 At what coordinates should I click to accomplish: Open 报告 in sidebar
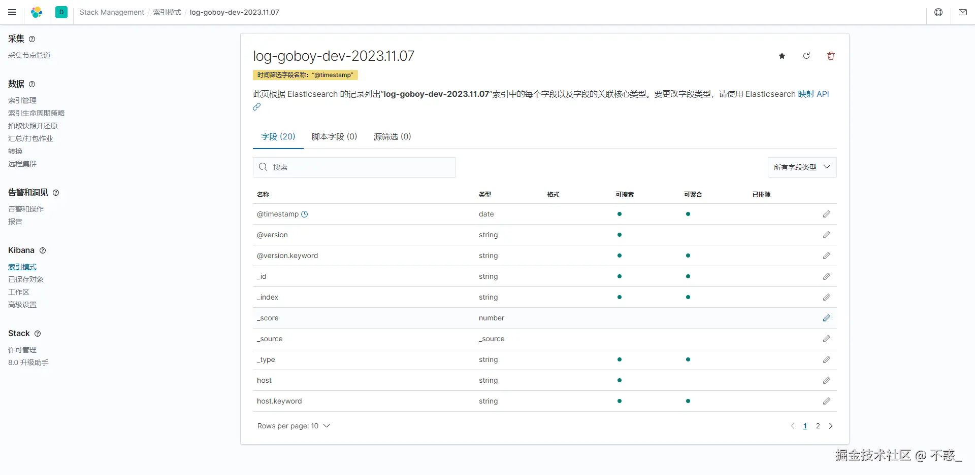point(15,222)
